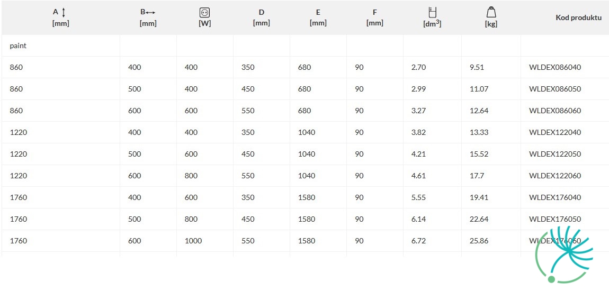Viewport: 609px width, 300px height.
Task: Click the F [mm] column header
Action: (x=375, y=17)
